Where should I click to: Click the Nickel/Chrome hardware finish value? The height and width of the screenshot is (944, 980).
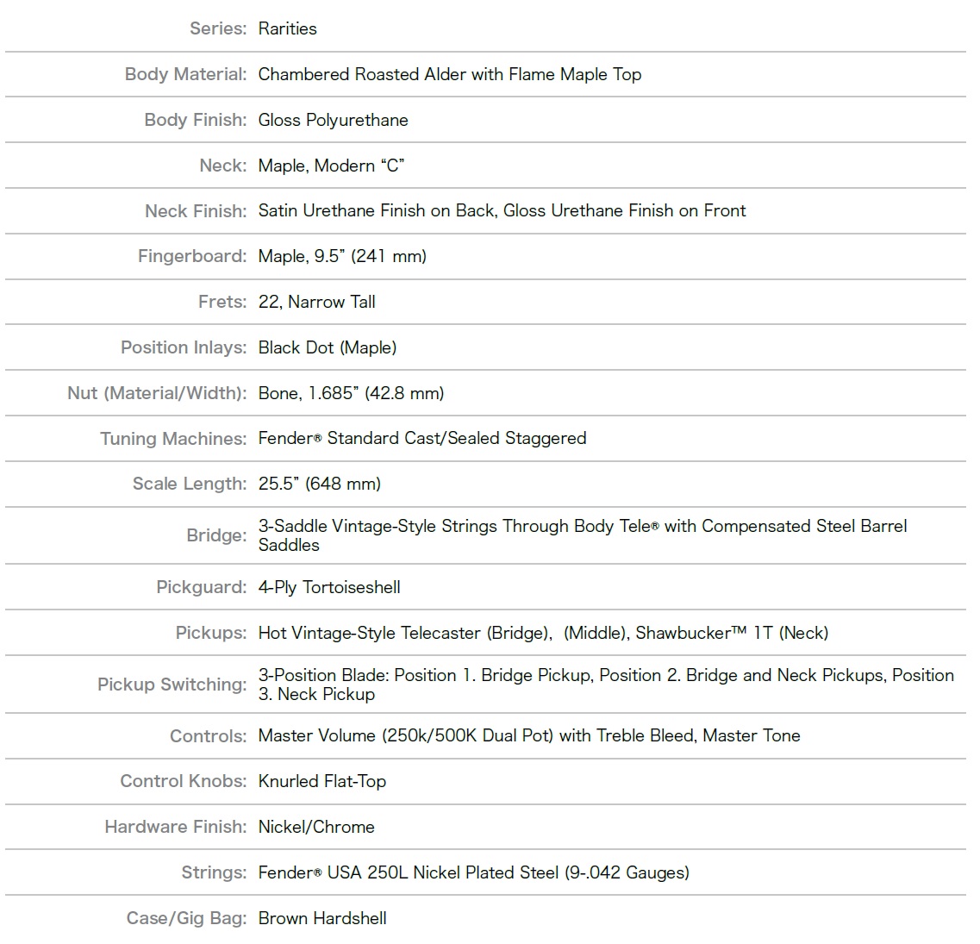(x=316, y=827)
